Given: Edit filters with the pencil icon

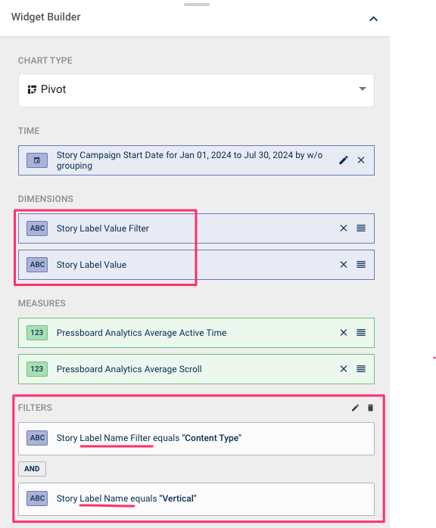Looking at the screenshot, I should coord(355,408).
